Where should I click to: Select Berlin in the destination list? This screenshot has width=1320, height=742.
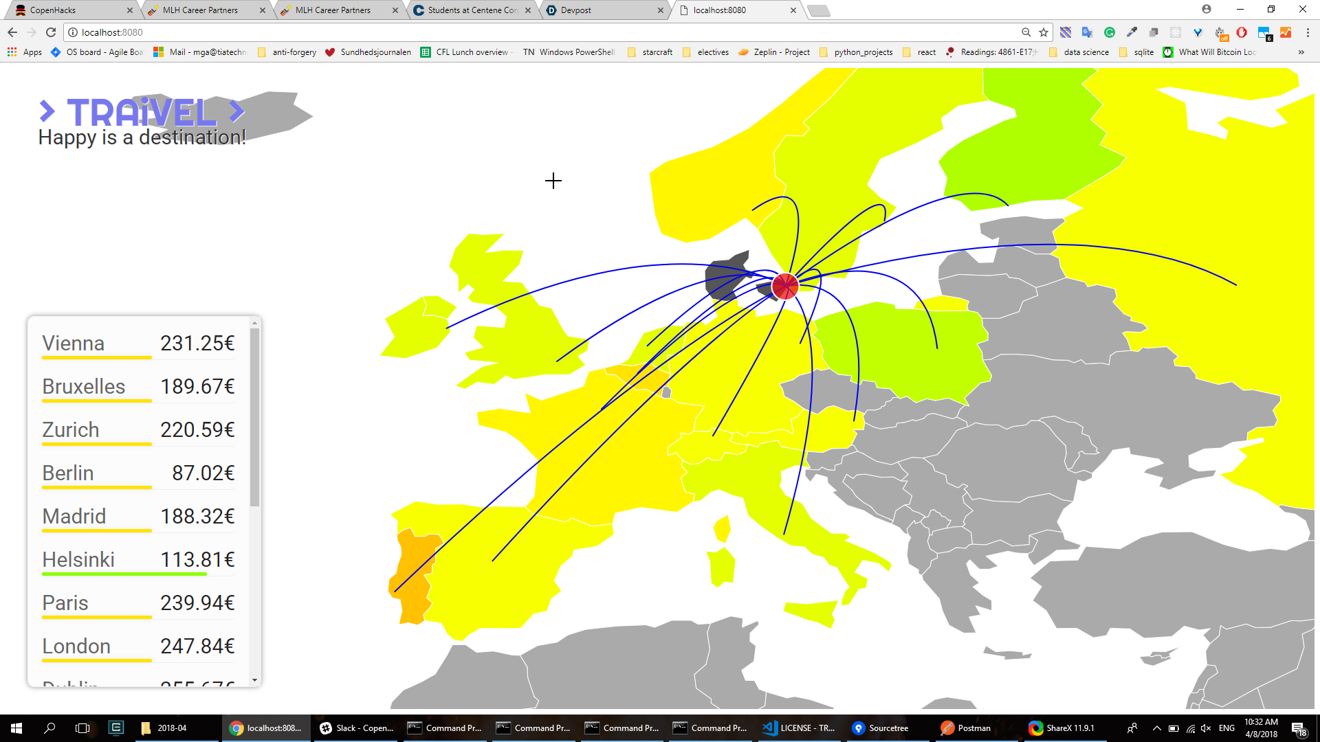point(68,473)
